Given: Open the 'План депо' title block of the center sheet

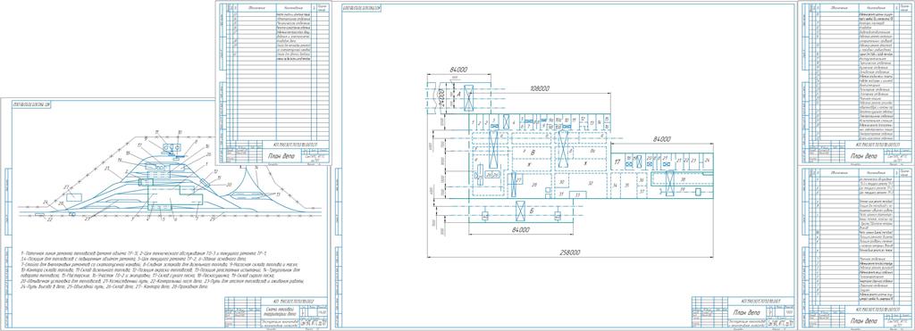Looking at the screenshot, I should tap(743, 311).
